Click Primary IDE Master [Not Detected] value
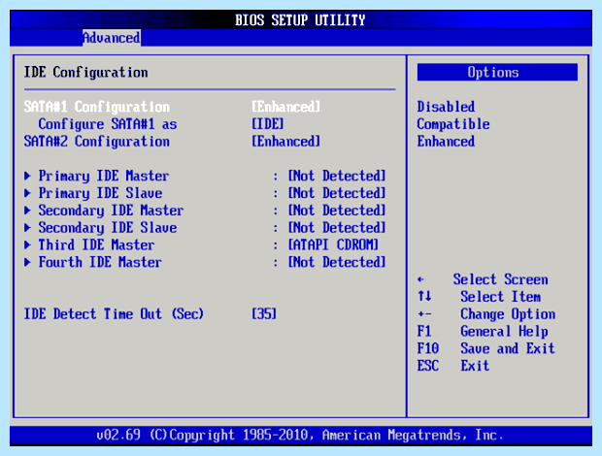 [x=337, y=176]
